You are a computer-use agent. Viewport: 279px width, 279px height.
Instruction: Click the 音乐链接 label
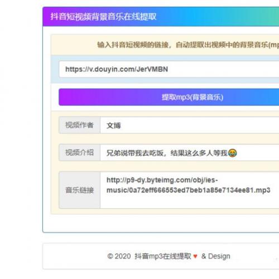(x=79, y=190)
